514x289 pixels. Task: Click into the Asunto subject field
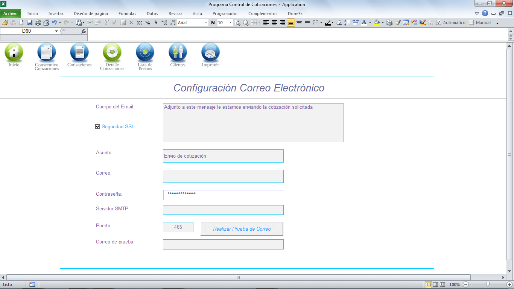223,156
